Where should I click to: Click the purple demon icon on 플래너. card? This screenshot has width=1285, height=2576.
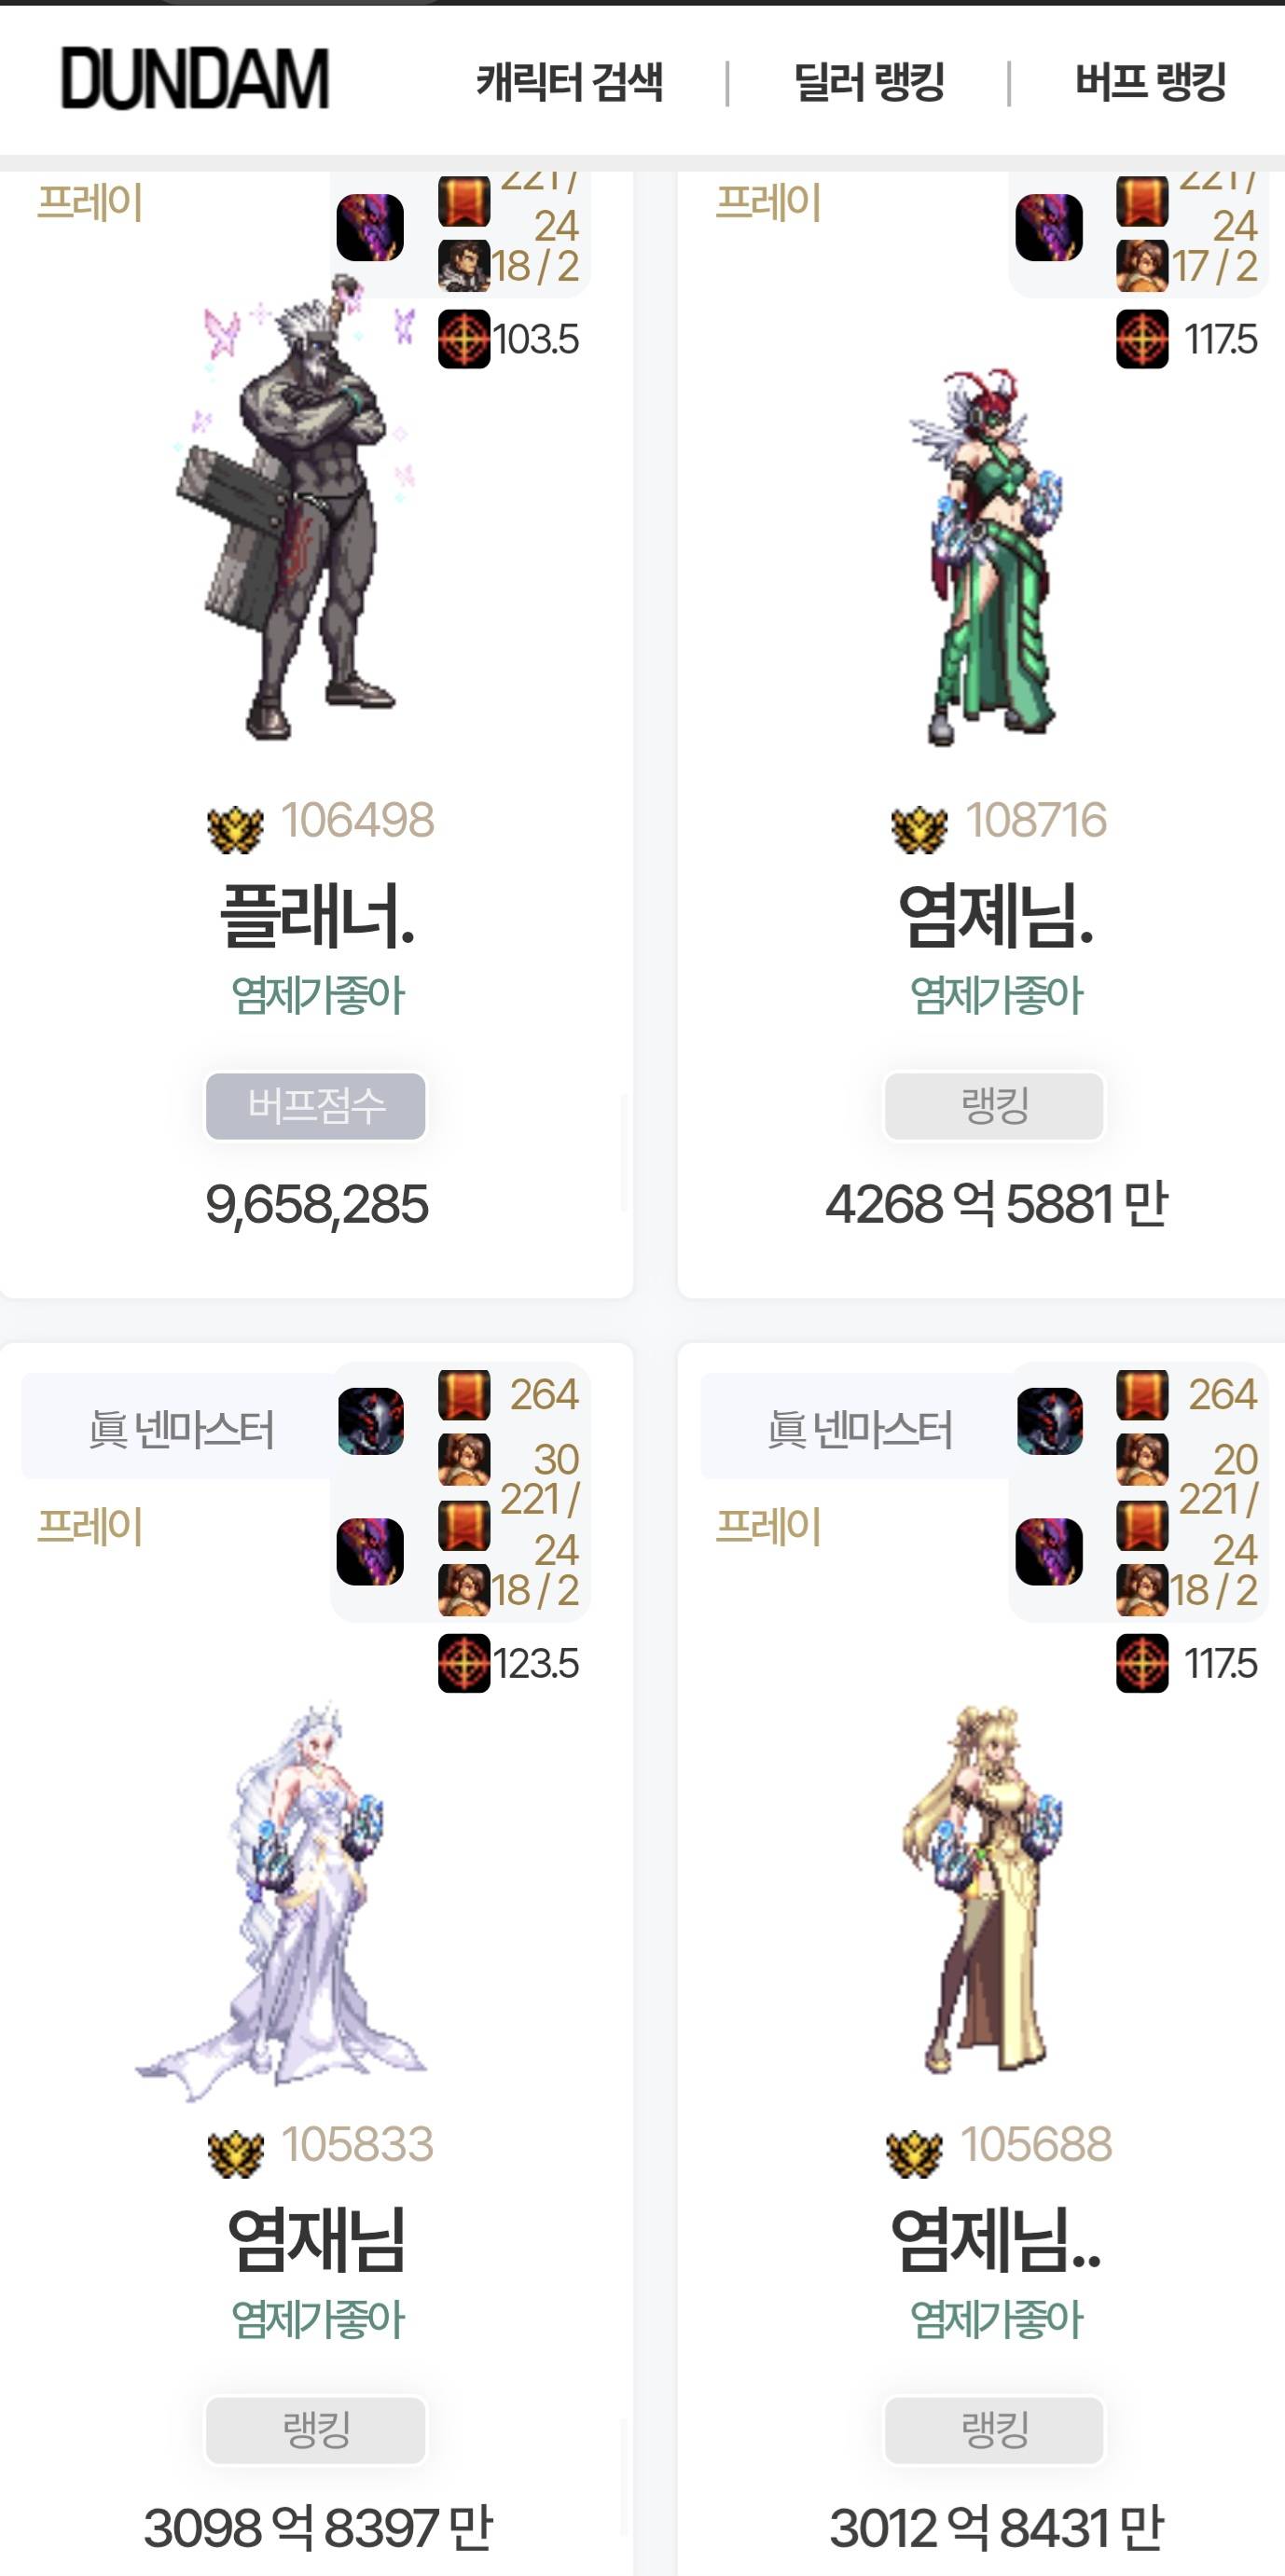[370, 228]
